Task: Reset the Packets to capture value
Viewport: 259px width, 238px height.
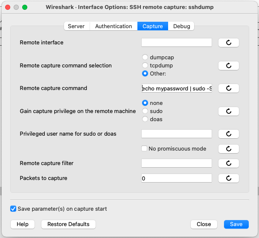Action: [228, 178]
